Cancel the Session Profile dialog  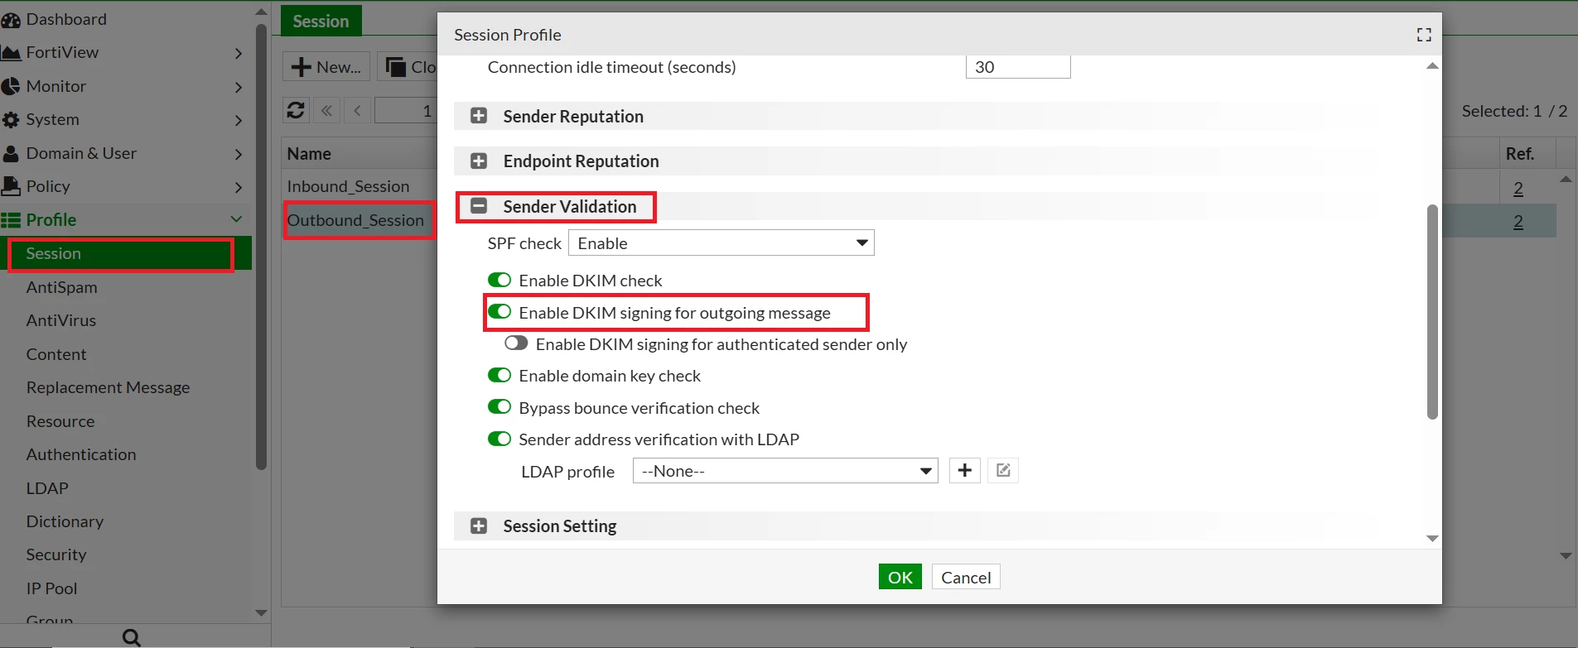(966, 577)
